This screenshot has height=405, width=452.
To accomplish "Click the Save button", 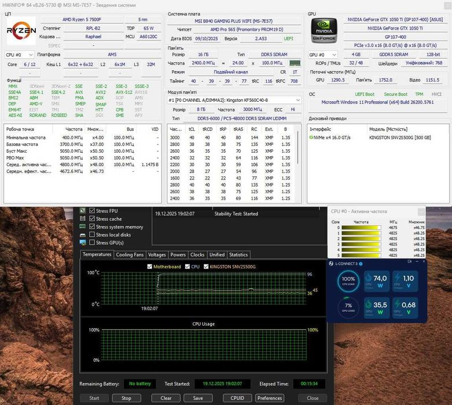I will click(x=198, y=398).
